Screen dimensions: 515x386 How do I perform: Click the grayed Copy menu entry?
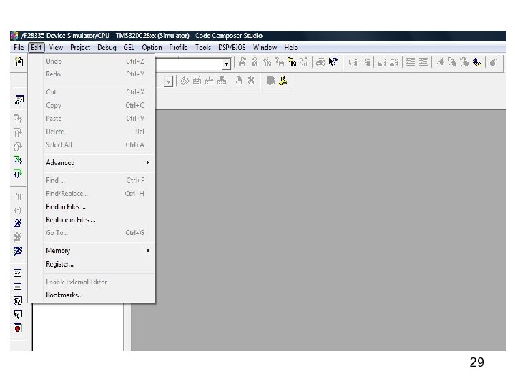coord(98,105)
